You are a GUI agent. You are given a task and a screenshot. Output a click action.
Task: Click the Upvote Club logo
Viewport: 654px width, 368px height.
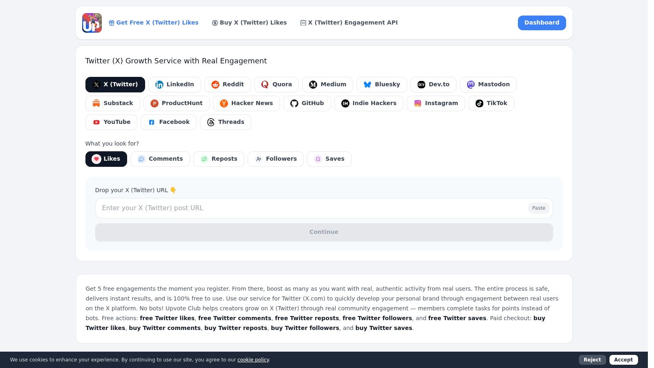click(x=92, y=23)
